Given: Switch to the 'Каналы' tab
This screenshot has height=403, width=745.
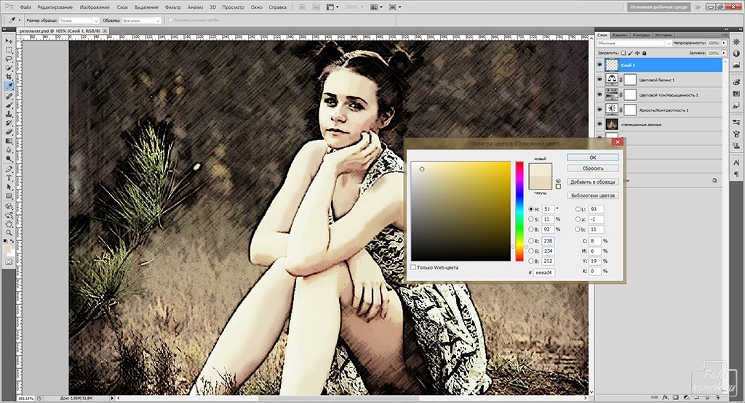Looking at the screenshot, I should (x=620, y=35).
